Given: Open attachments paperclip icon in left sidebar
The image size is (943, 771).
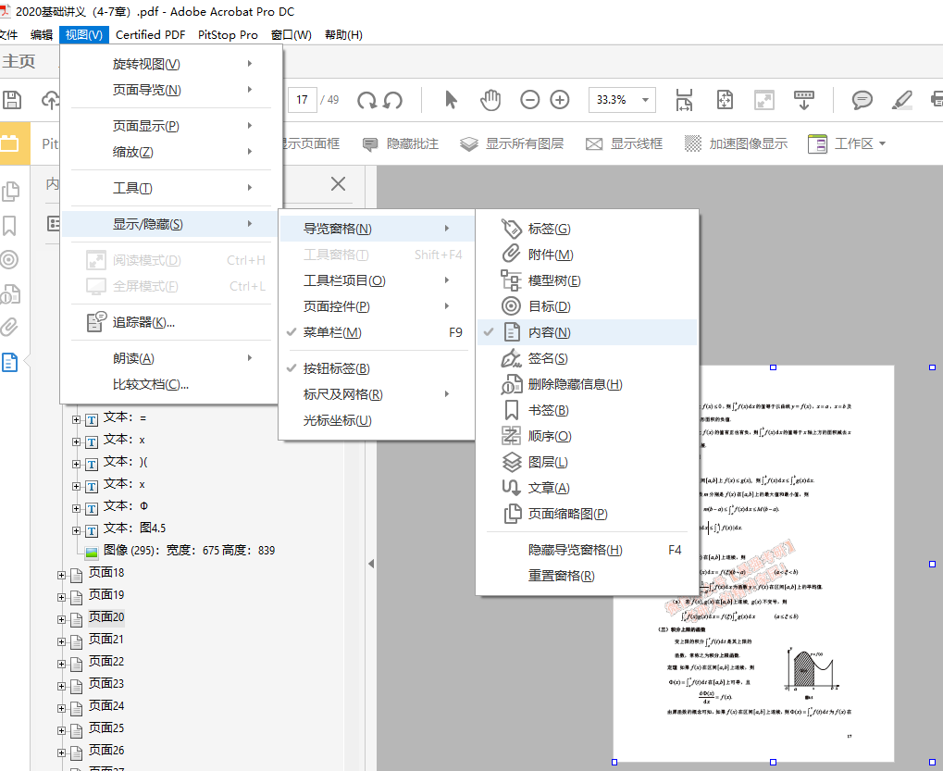Looking at the screenshot, I should pyautogui.click(x=9, y=327).
